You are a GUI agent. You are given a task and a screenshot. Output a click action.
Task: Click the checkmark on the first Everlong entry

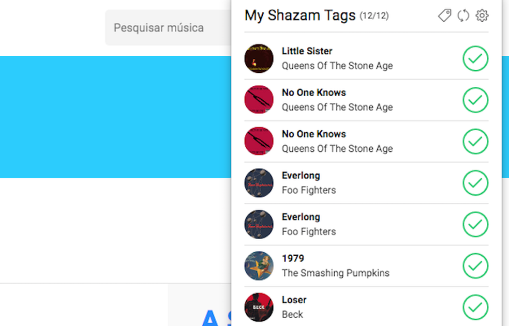click(x=475, y=183)
